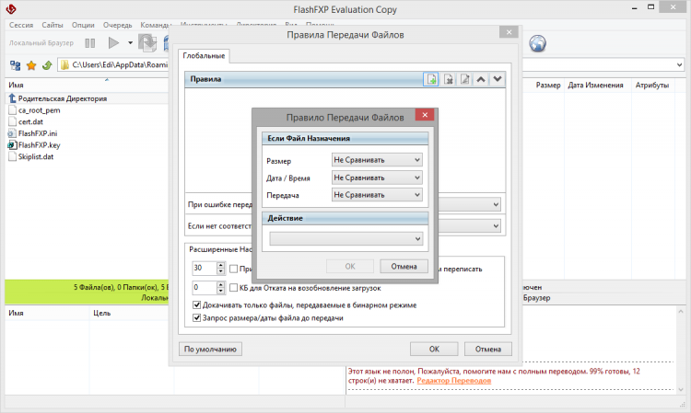691x413 pixels.
Task: Click the play transfer icon
Action: click(113, 42)
